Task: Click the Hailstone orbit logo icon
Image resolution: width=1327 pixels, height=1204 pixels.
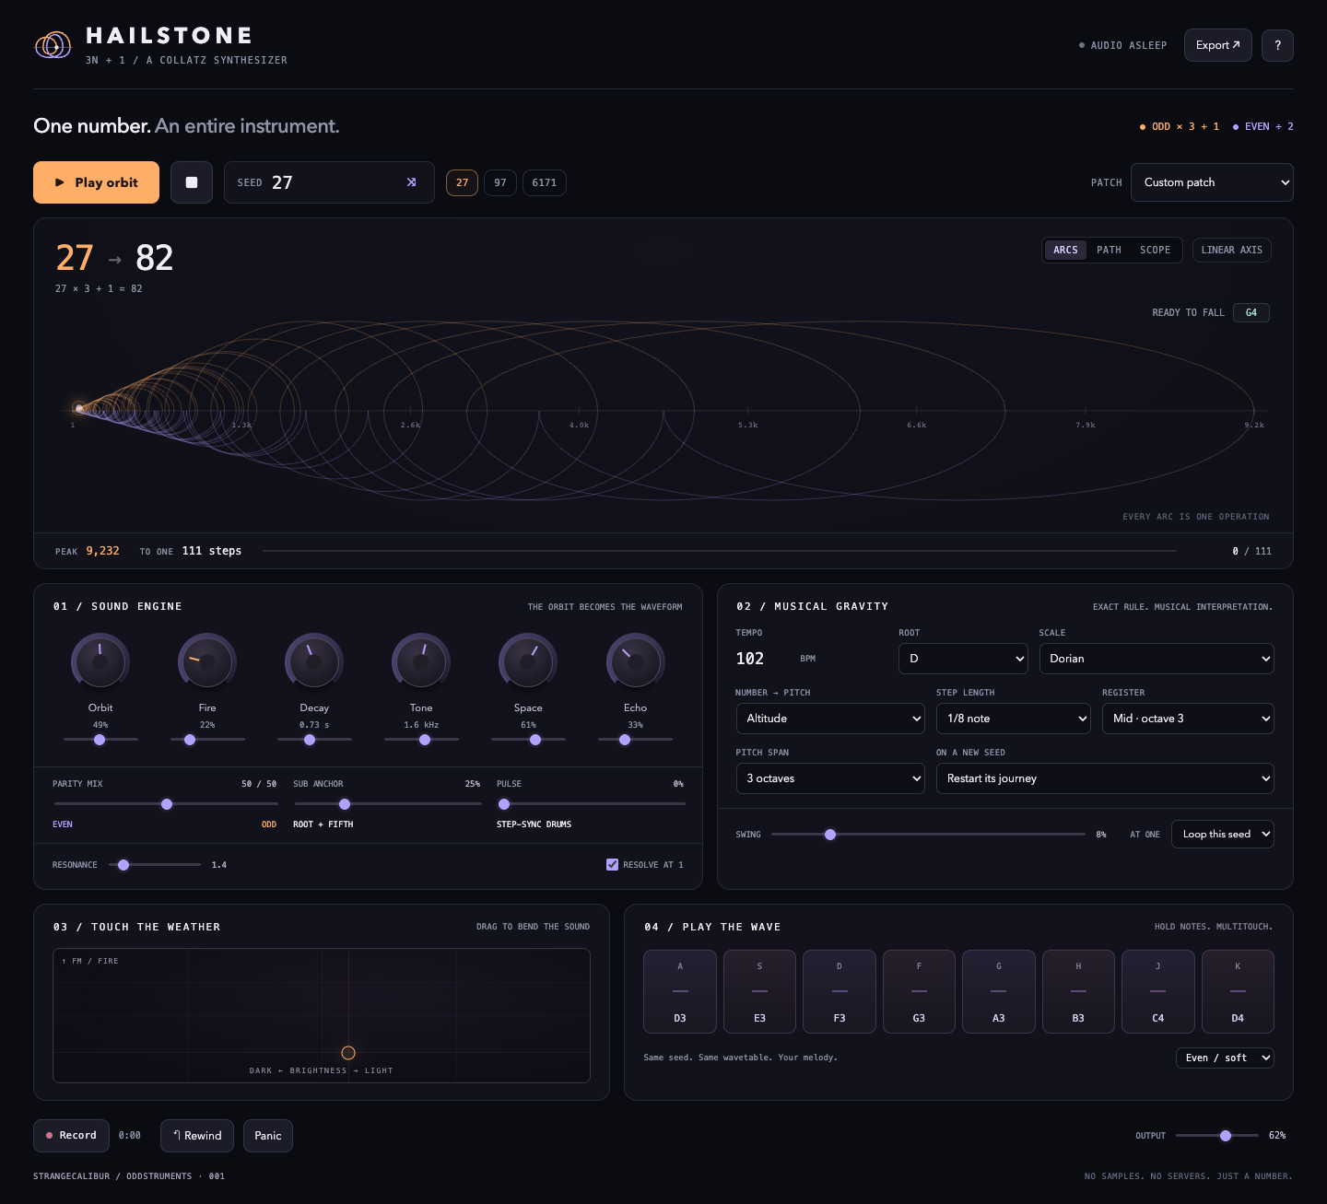Action: (x=53, y=45)
